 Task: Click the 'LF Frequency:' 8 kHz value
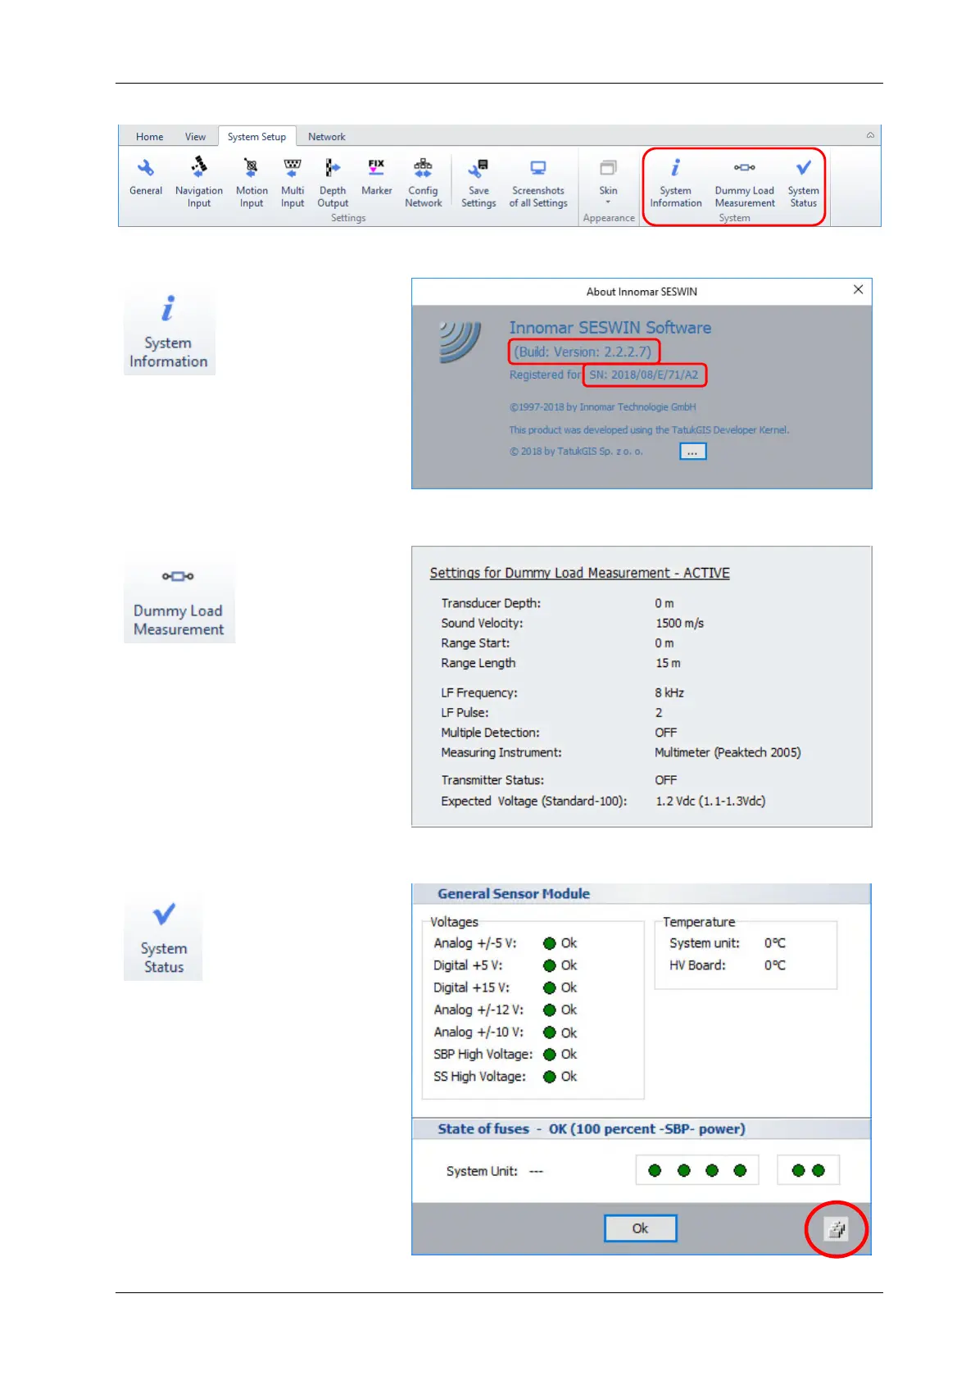(669, 692)
